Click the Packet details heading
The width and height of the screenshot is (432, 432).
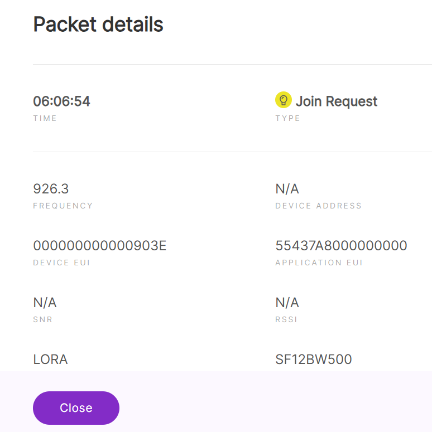coord(98,25)
